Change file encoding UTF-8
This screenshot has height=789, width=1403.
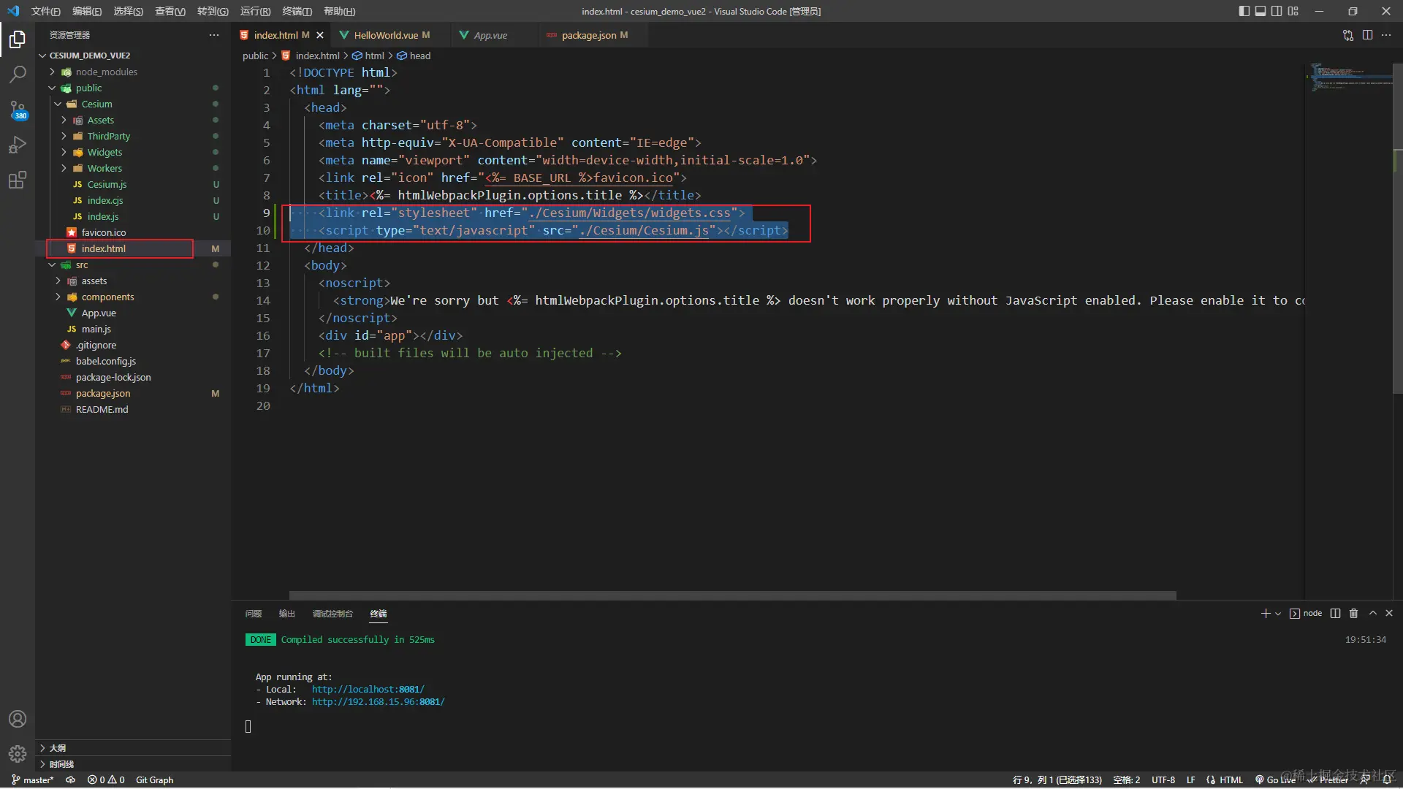(1163, 780)
